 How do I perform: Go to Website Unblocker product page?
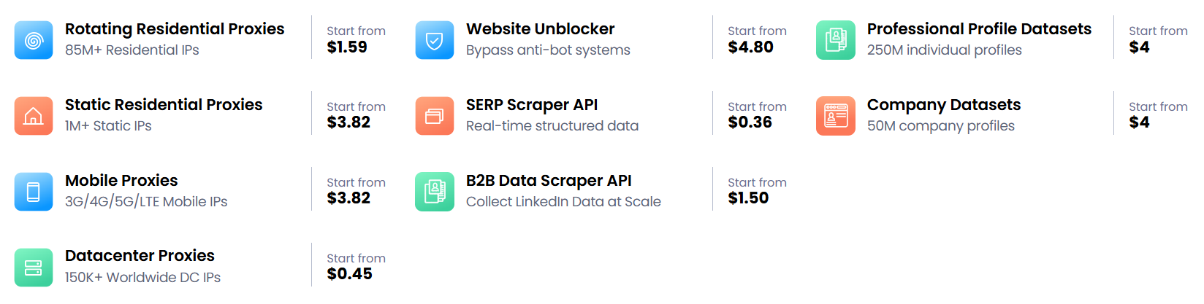(x=540, y=29)
